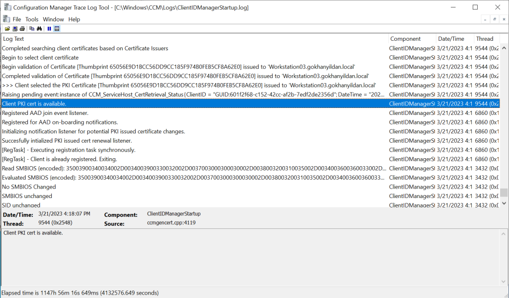Restore down the inner log document window
This screenshot has width=509, height=298.
495,19
